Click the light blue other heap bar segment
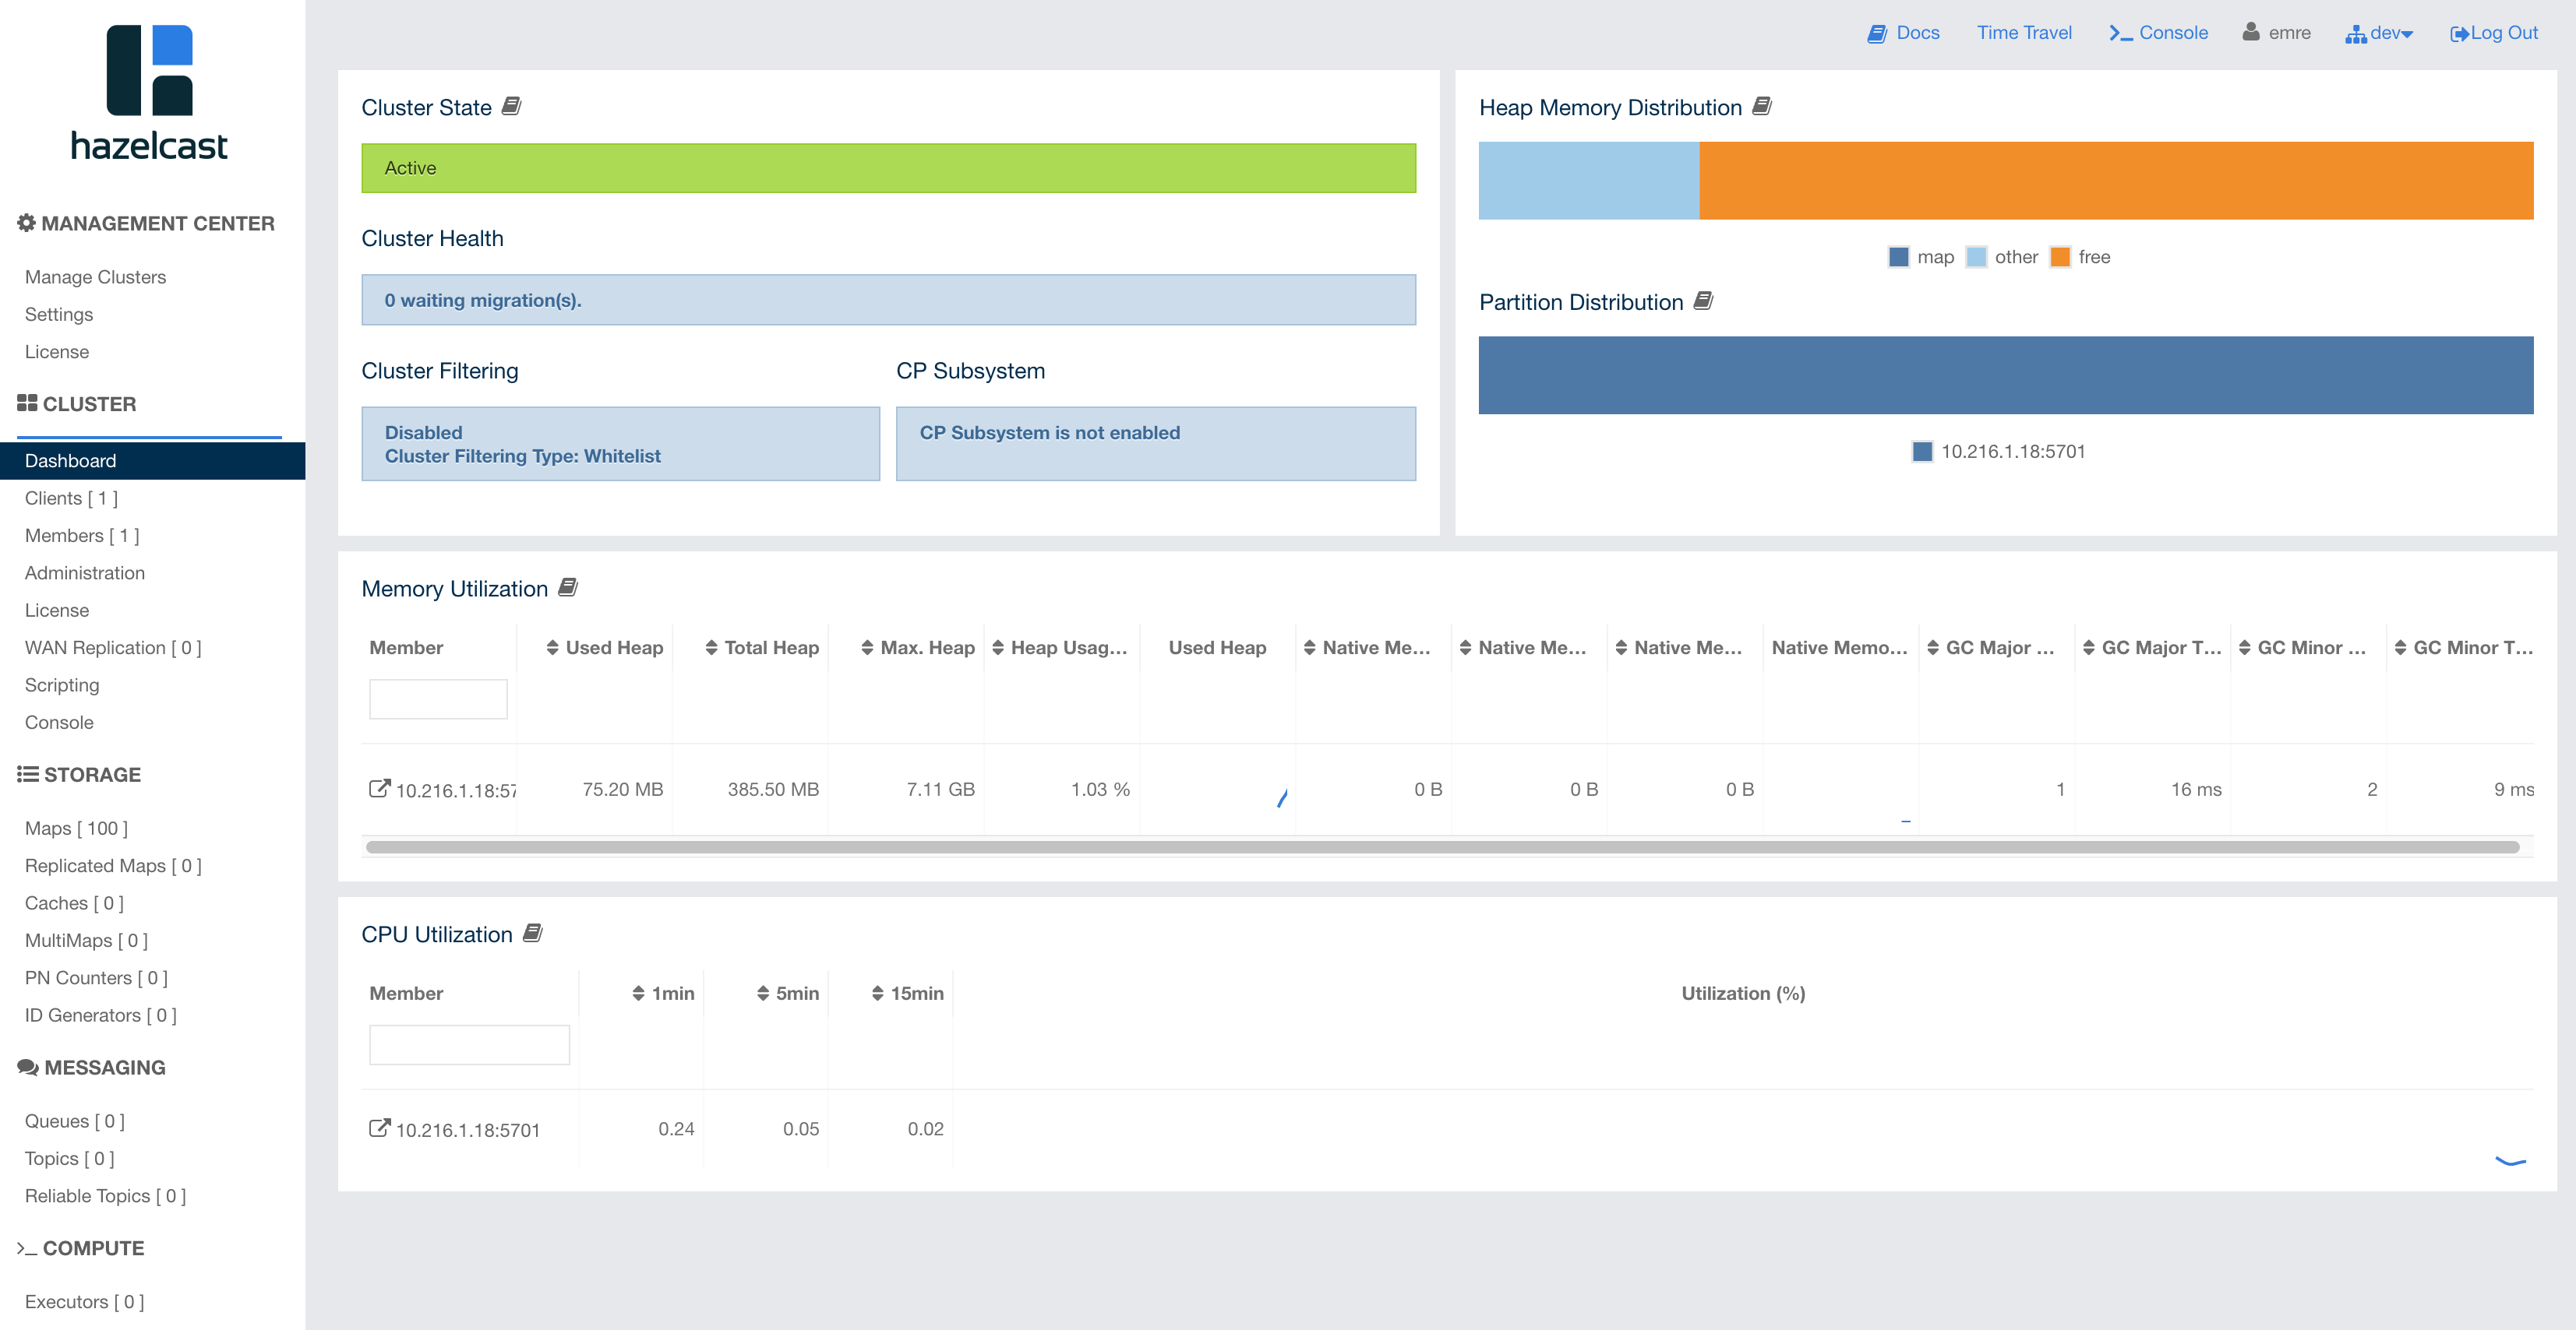The height and width of the screenshot is (1330, 2576). click(x=1589, y=180)
